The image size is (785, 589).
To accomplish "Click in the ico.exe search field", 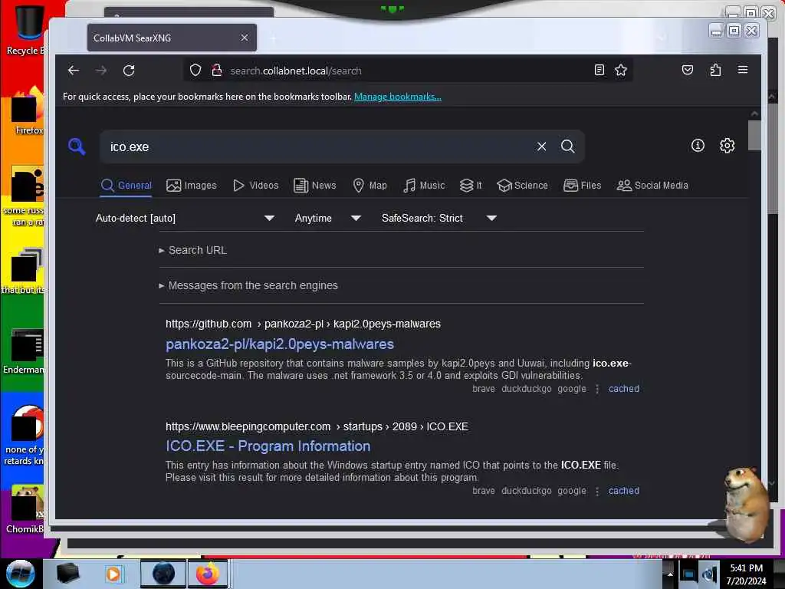I will click(320, 146).
